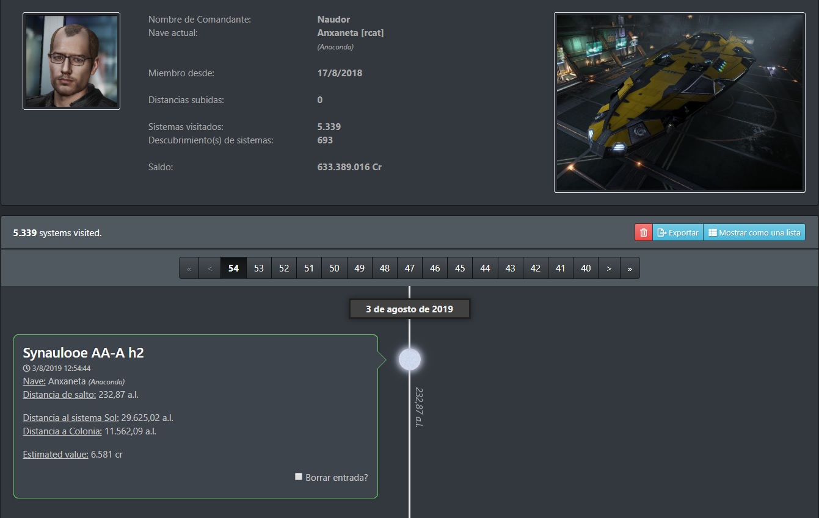Select page 51 in pagination

(x=309, y=268)
